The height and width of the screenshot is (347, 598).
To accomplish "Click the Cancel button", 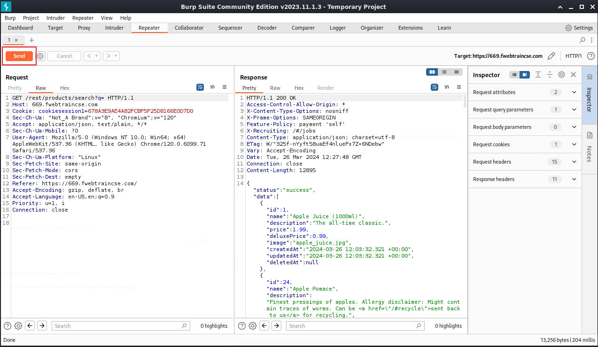I will (64, 56).
